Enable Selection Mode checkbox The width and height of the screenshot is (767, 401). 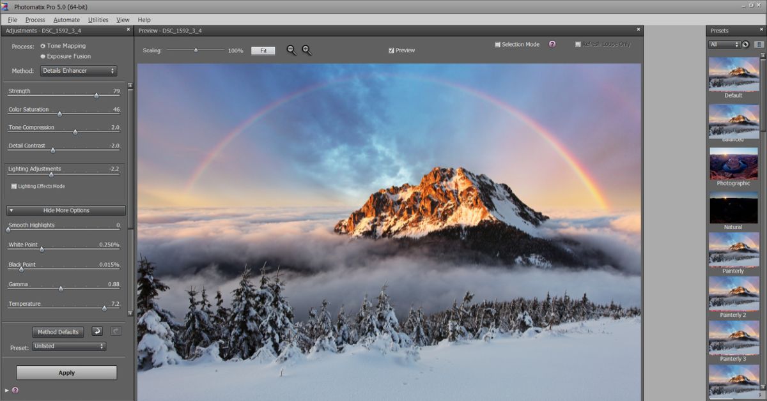click(497, 45)
